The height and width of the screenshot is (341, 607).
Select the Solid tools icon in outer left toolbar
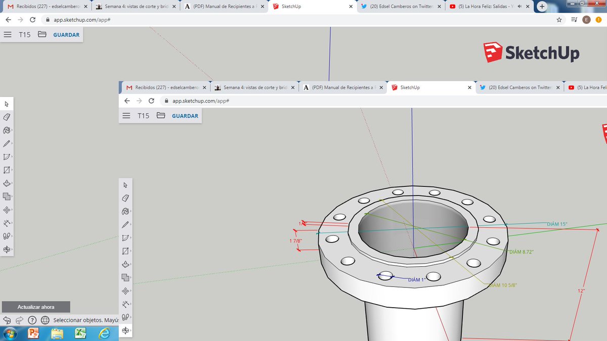pos(7,197)
